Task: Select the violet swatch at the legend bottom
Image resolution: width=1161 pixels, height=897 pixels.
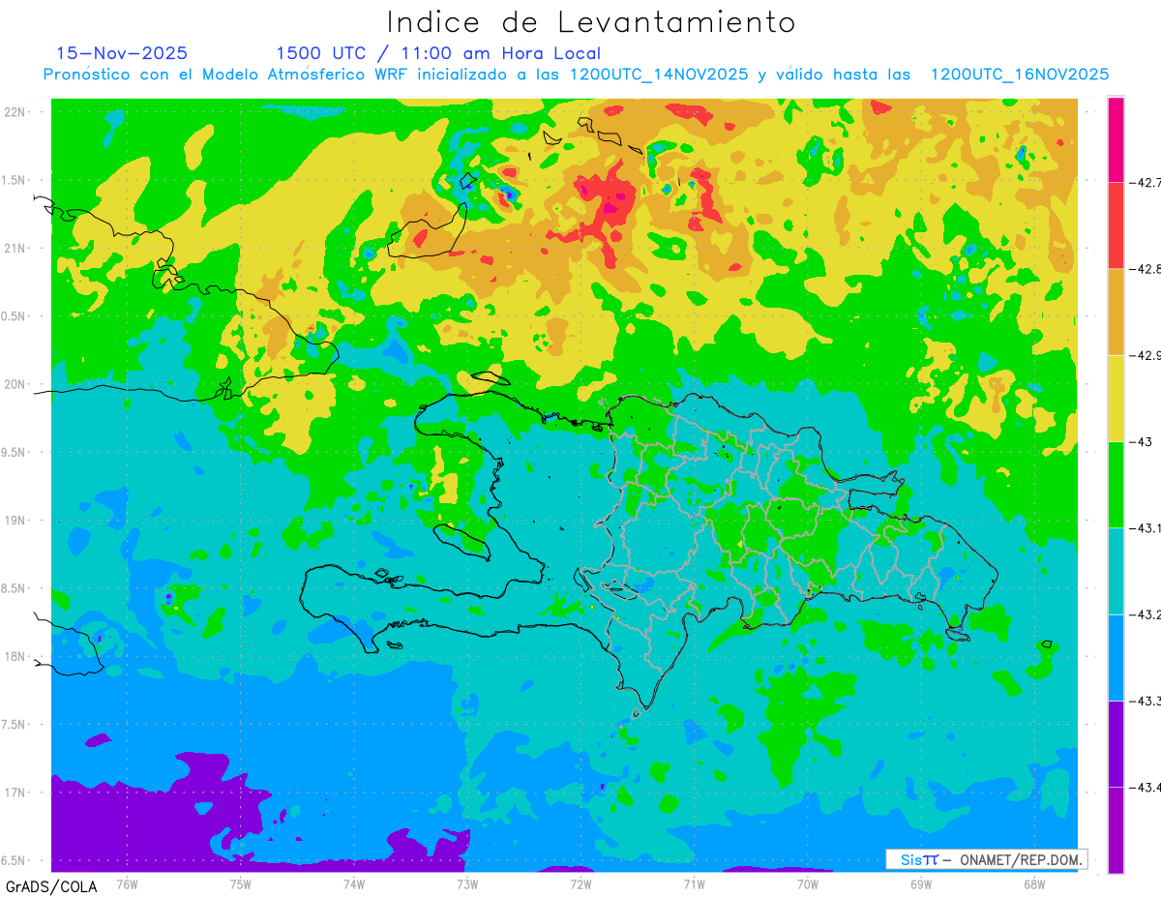Action: pos(1116,830)
